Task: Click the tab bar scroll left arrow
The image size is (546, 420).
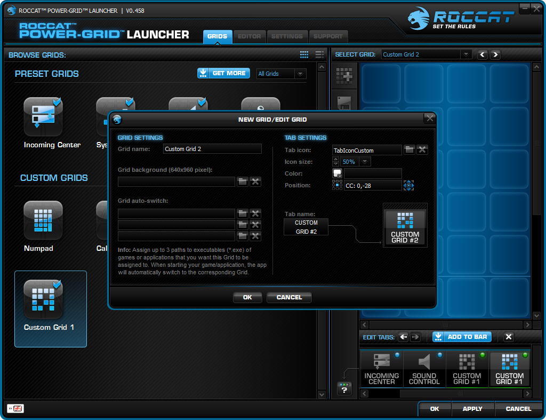Action: 364,393
